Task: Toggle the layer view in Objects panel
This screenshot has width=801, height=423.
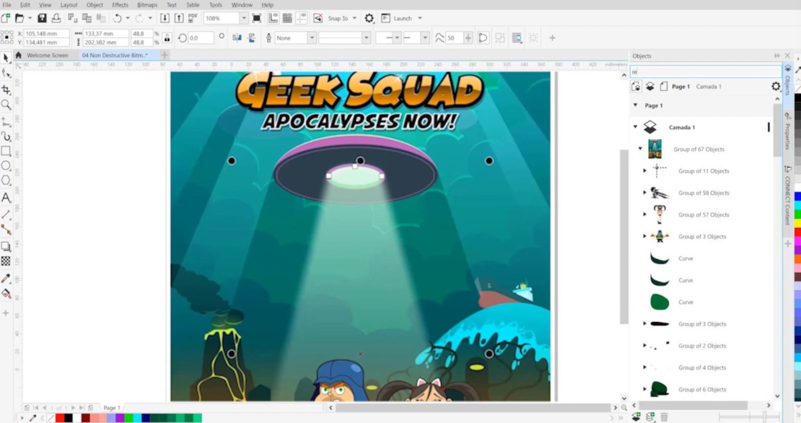Action: [x=650, y=87]
